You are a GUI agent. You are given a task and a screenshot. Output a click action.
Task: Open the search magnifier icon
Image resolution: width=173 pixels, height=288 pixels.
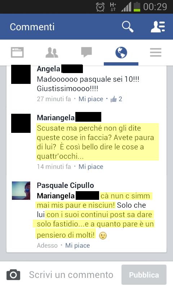pos(128,27)
